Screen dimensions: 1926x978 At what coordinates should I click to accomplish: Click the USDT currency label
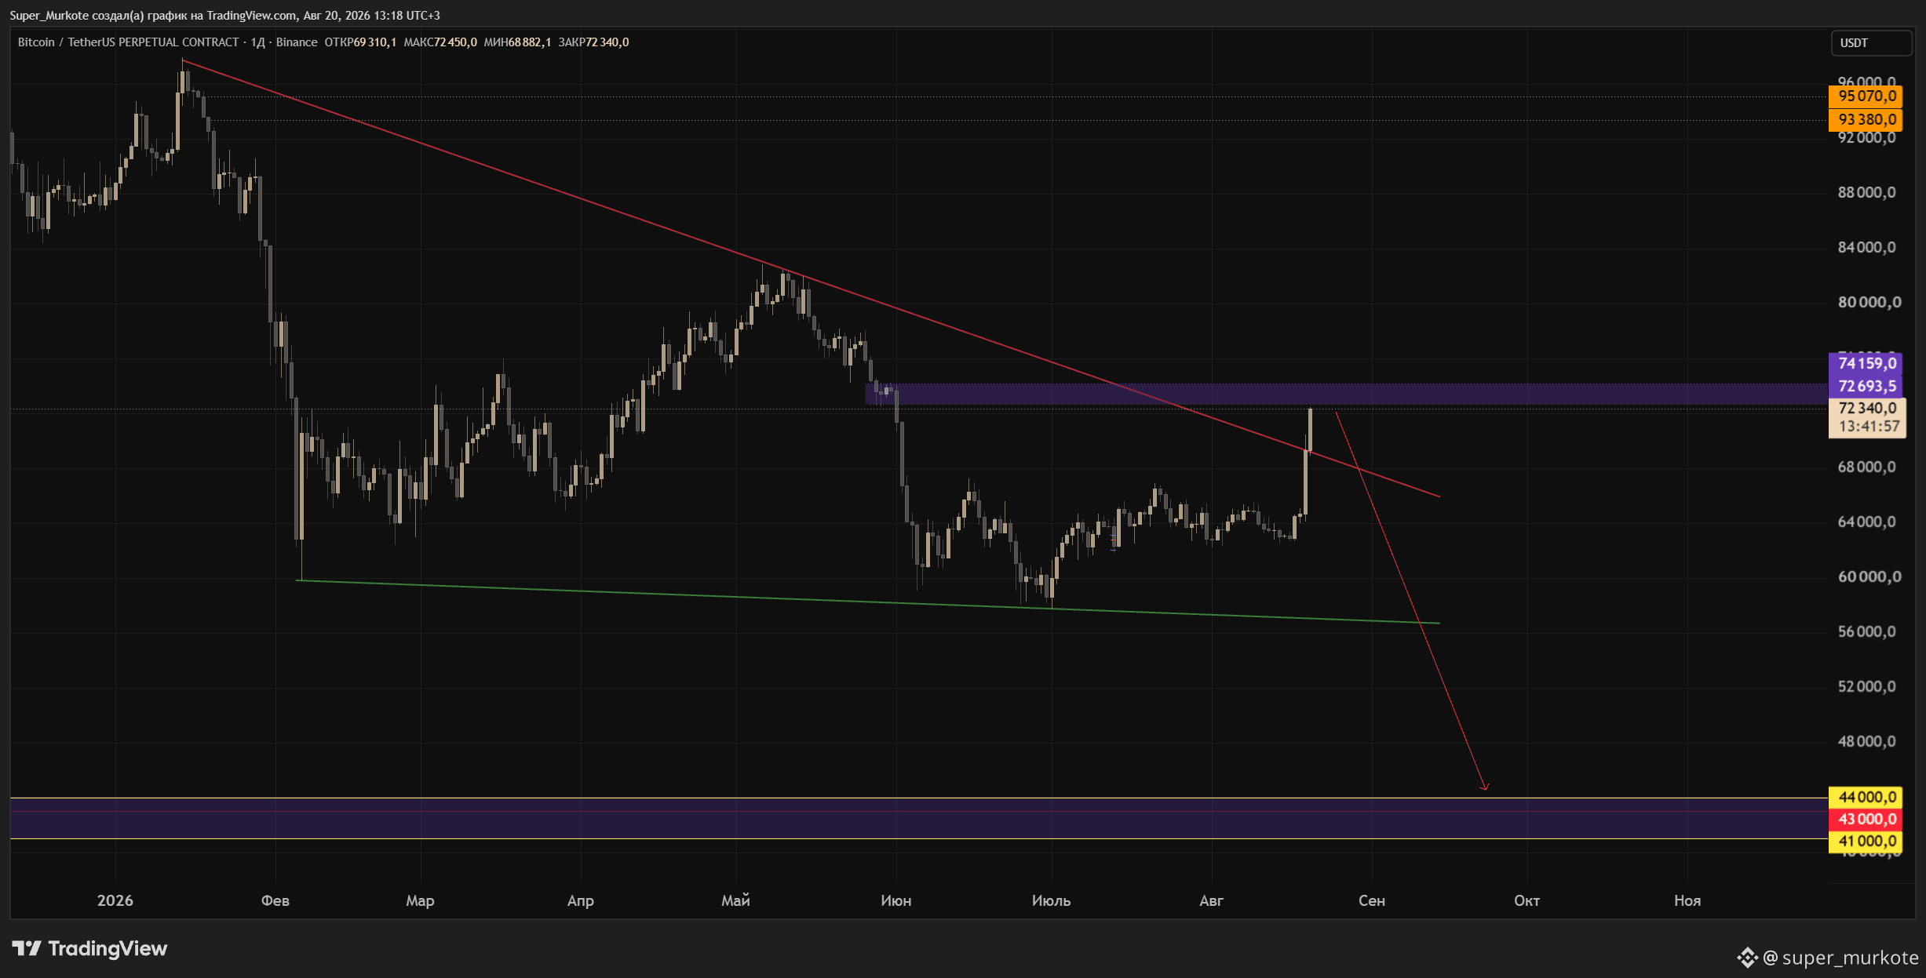1870,43
